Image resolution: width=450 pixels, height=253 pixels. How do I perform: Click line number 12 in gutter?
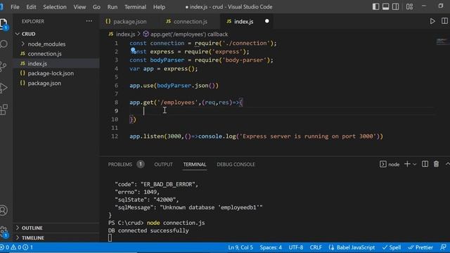tap(115, 136)
